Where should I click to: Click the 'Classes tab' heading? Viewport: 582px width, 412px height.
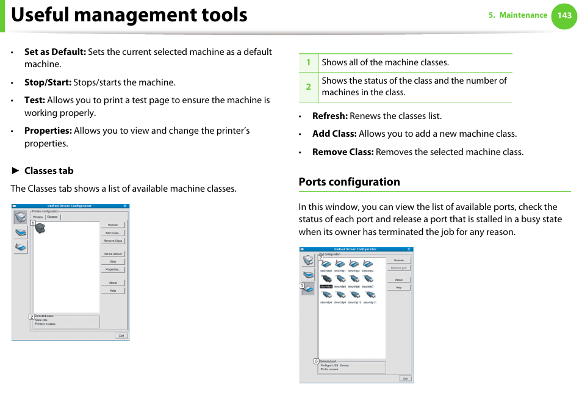(x=49, y=171)
